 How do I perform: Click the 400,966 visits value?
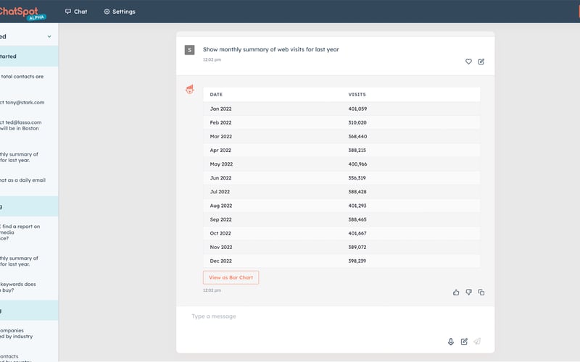pos(357,164)
